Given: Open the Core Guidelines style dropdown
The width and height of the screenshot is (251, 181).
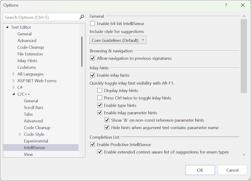Looking at the screenshot, I should [118, 40].
